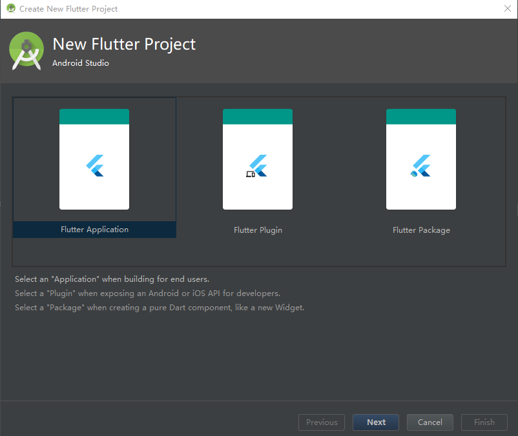Select the Flutter Application template thumbnail
518x436 pixels.
94,159
